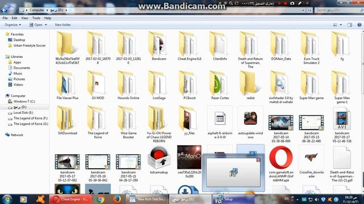The width and height of the screenshot is (364, 204).
Task: Click Computer in the address bar
Action: [x=37, y=10]
